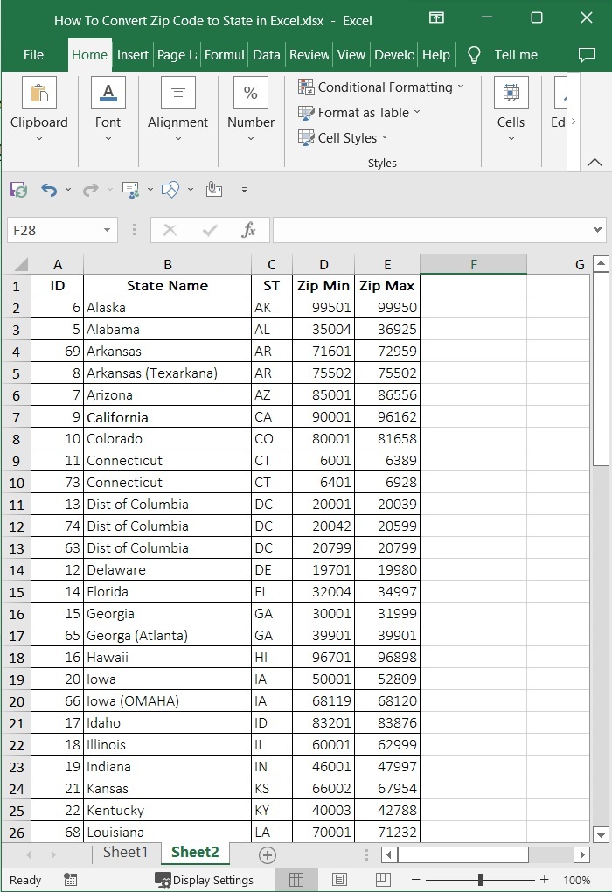The image size is (612, 892).
Task: Select row 14 header
Action: 17,570
